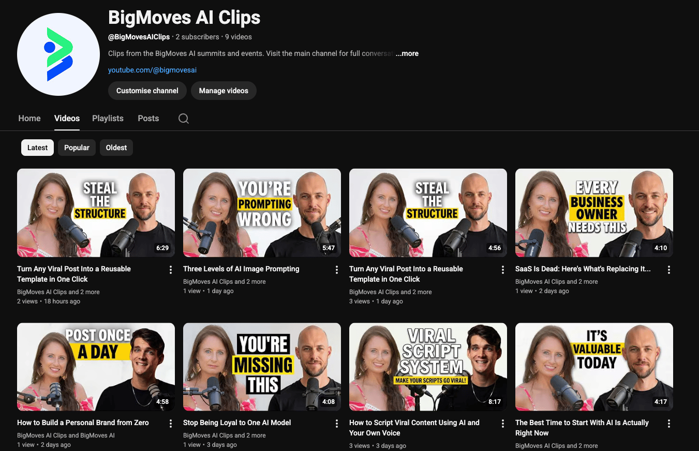Click the channel search magnifier icon
The width and height of the screenshot is (699, 451).
click(x=183, y=119)
